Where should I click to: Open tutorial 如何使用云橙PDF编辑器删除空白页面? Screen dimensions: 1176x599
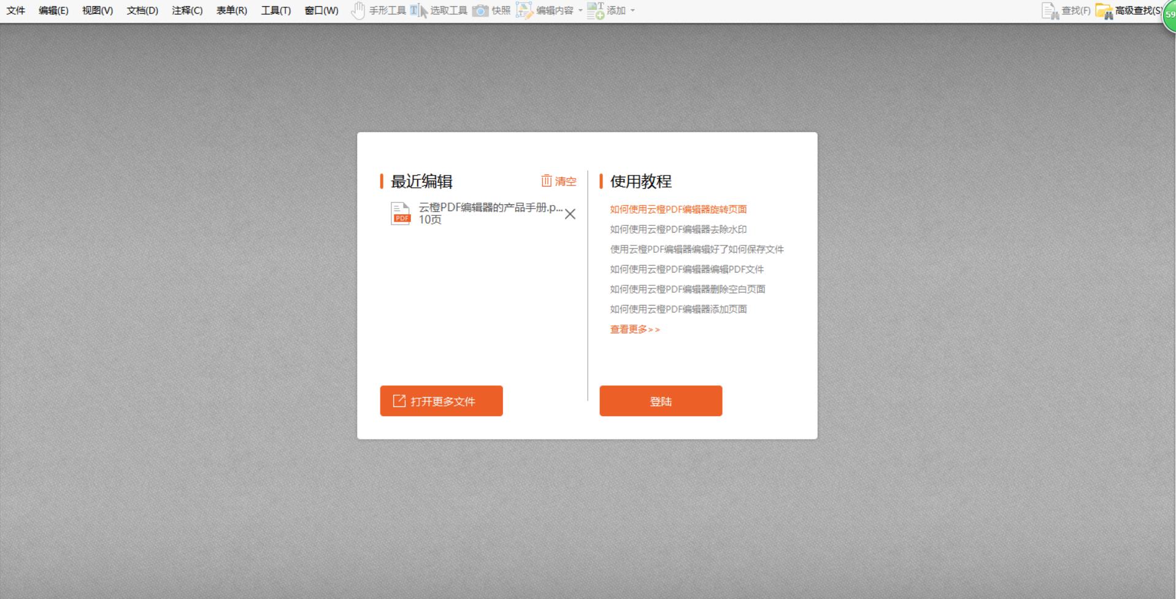pyautogui.click(x=688, y=289)
